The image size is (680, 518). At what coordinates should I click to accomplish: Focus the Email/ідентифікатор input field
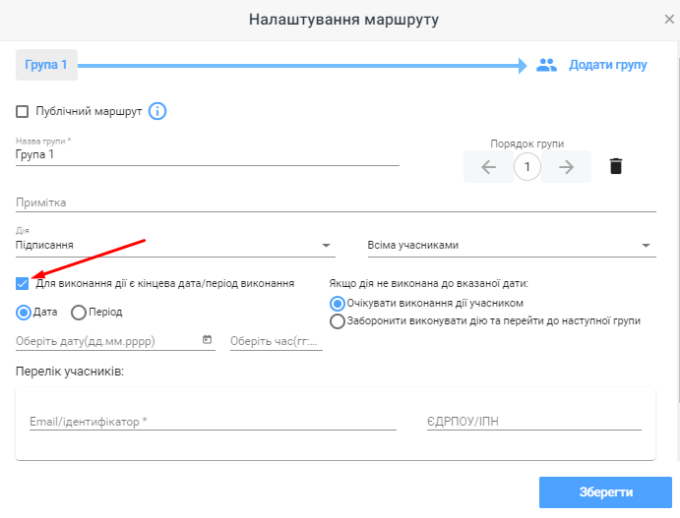213,422
